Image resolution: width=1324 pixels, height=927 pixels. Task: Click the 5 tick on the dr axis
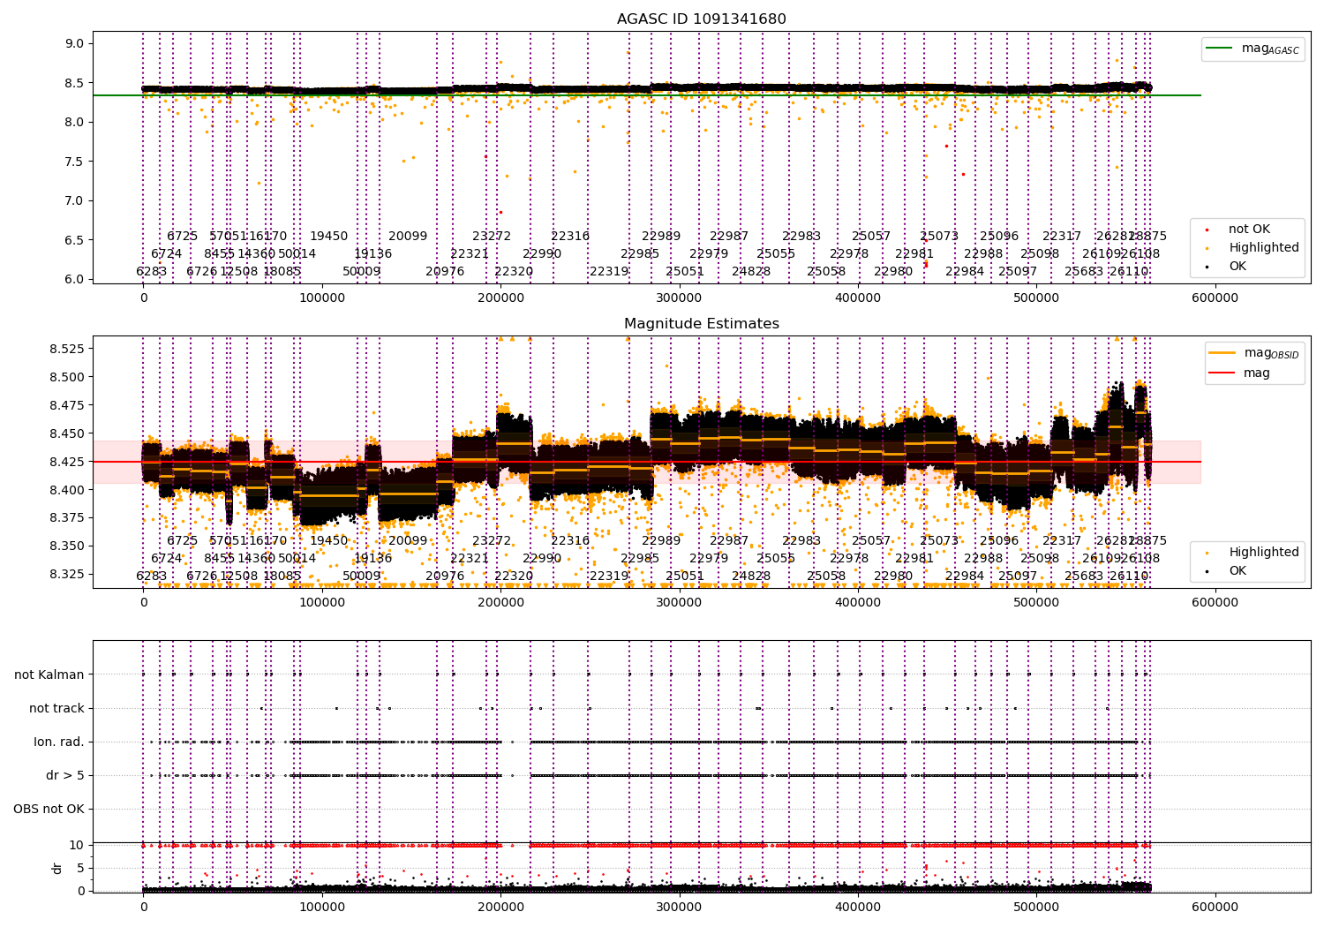coord(80,868)
